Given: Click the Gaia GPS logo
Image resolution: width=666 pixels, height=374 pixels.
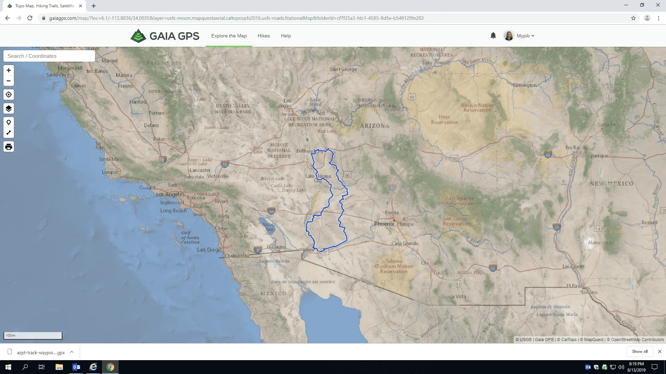Looking at the screenshot, I should 165,36.
